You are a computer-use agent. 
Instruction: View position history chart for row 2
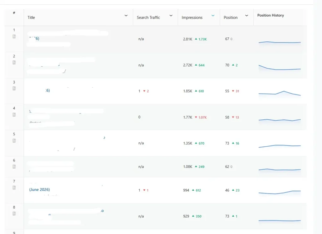(280, 68)
